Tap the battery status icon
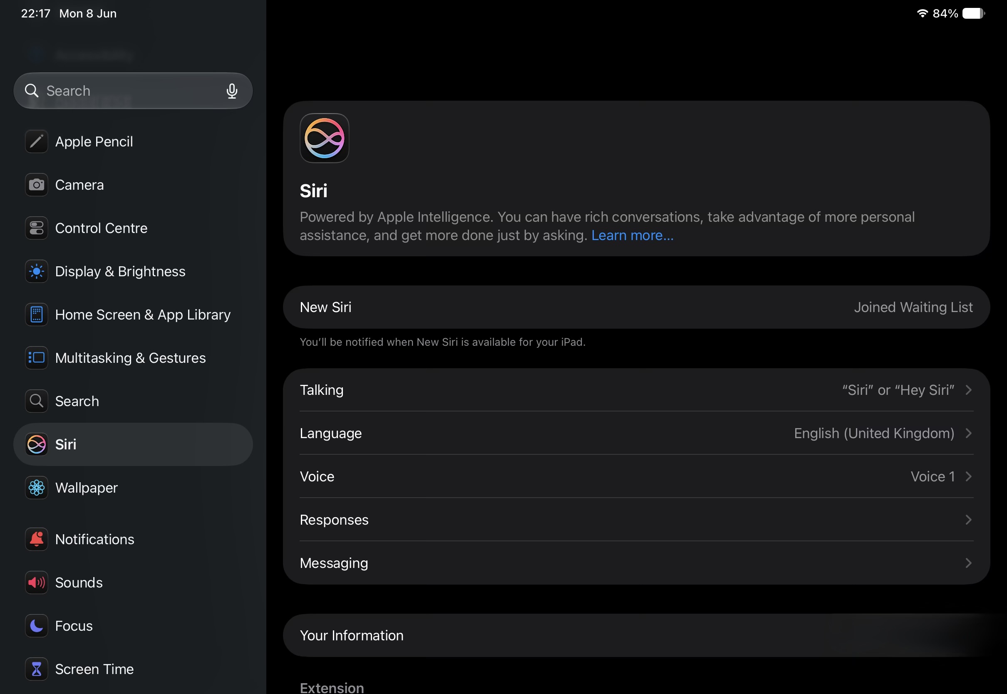 coord(974,13)
